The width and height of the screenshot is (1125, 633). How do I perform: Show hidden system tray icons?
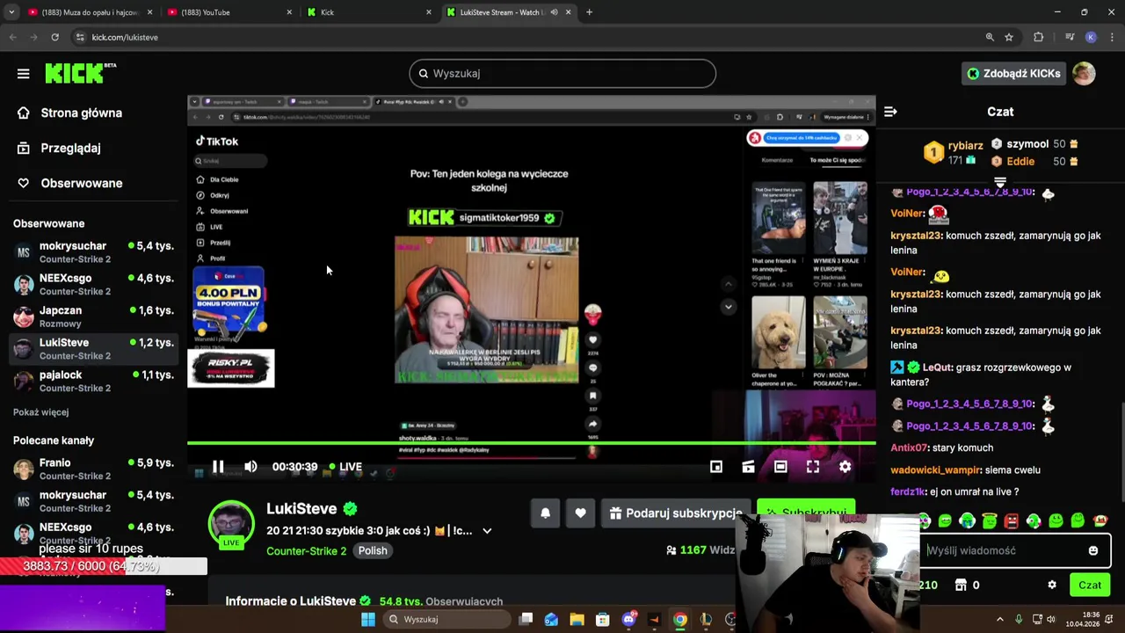(999, 620)
